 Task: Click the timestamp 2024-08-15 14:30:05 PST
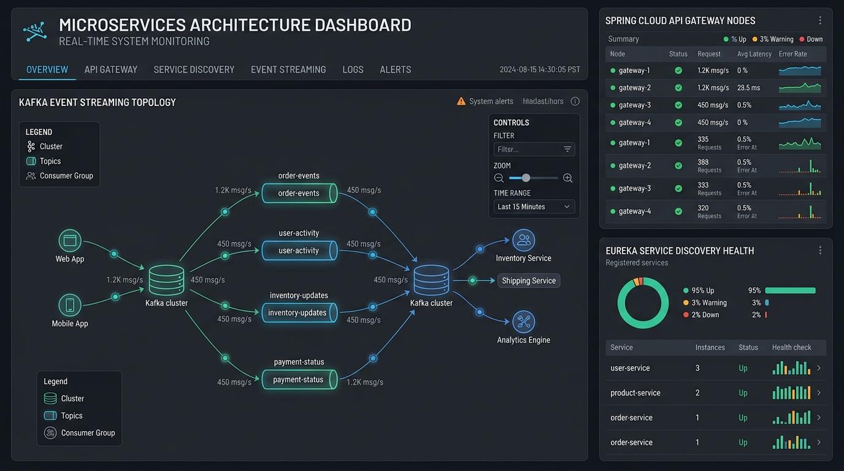(x=540, y=69)
